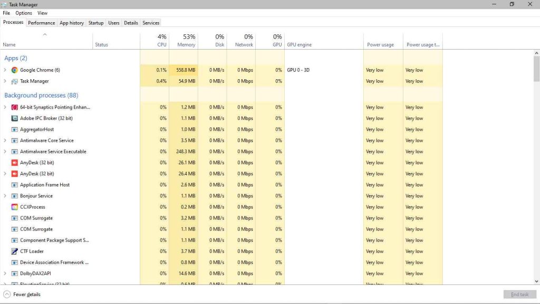
Task: Expand the 64-bit Synaptics Pointing row
Action: point(5,107)
